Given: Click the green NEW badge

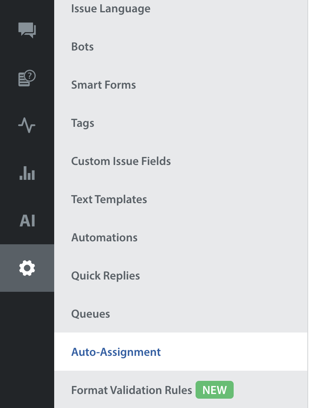Looking at the screenshot, I should pos(215,390).
